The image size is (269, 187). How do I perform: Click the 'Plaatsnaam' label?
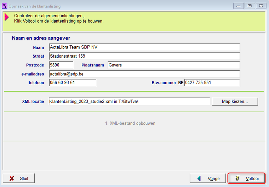pyautogui.click(x=93, y=65)
